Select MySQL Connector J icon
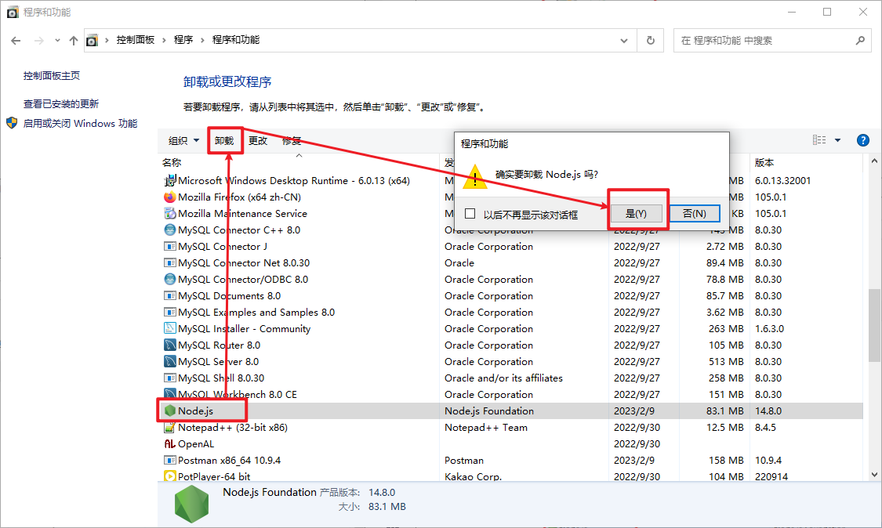The height and width of the screenshot is (528, 882). pos(169,246)
